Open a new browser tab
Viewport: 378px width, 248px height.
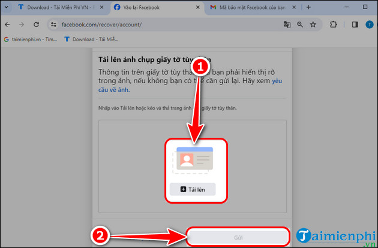pos(308,7)
